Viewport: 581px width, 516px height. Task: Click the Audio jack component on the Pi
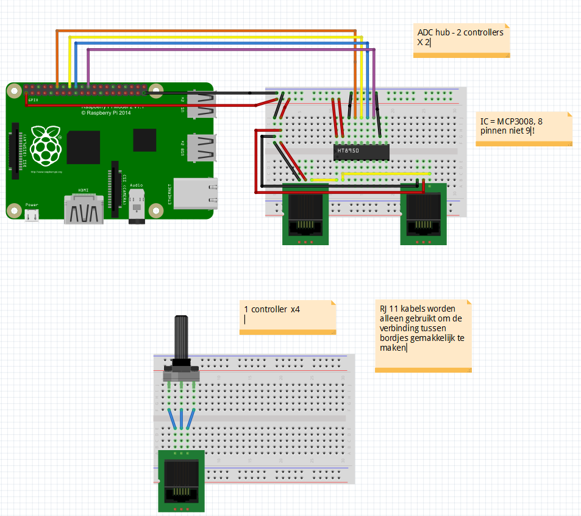(135, 204)
